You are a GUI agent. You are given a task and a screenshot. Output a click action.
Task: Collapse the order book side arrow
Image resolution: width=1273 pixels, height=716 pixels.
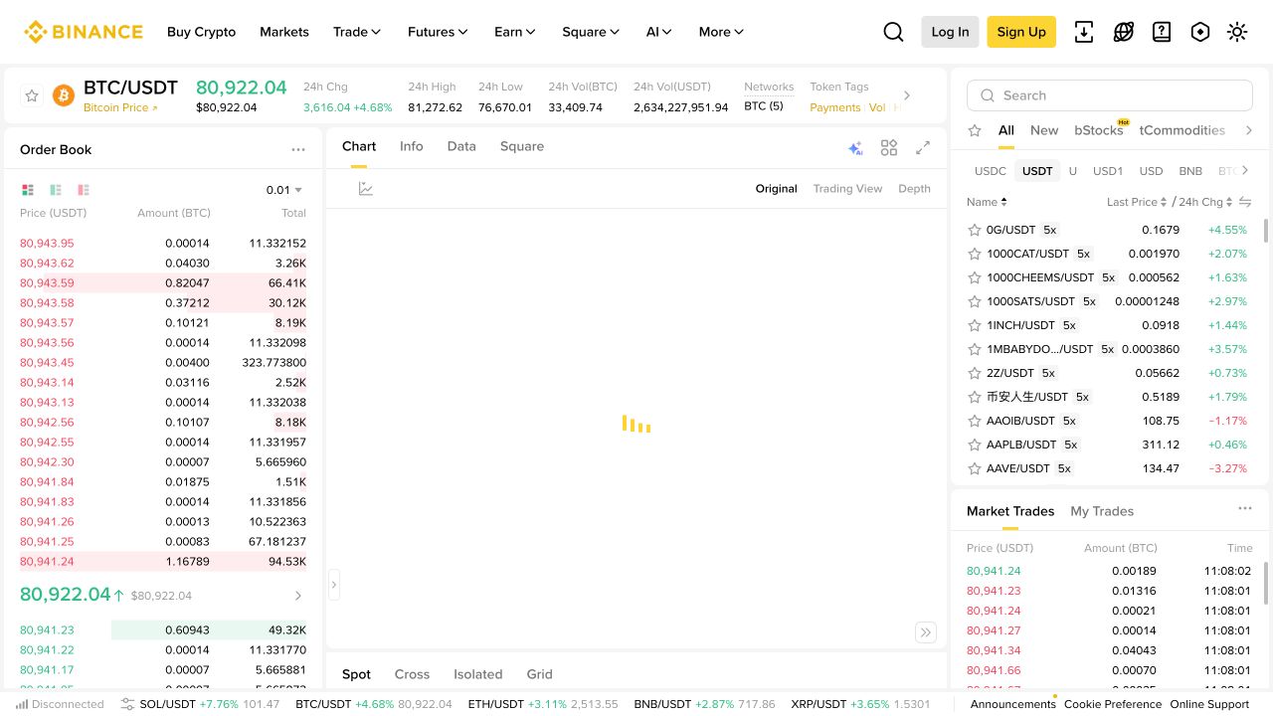(334, 585)
